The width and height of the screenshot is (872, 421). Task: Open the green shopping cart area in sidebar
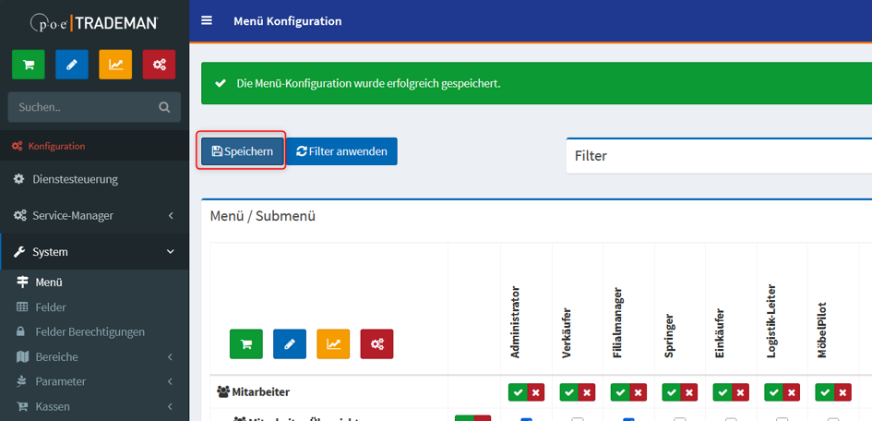(29, 65)
